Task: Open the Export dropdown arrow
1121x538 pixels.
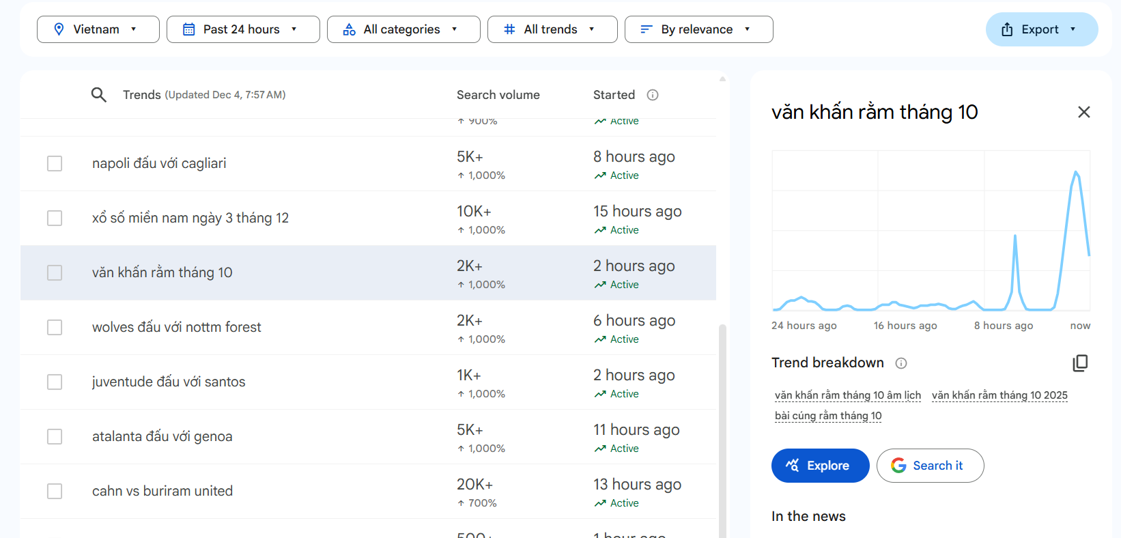Action: [x=1073, y=29]
